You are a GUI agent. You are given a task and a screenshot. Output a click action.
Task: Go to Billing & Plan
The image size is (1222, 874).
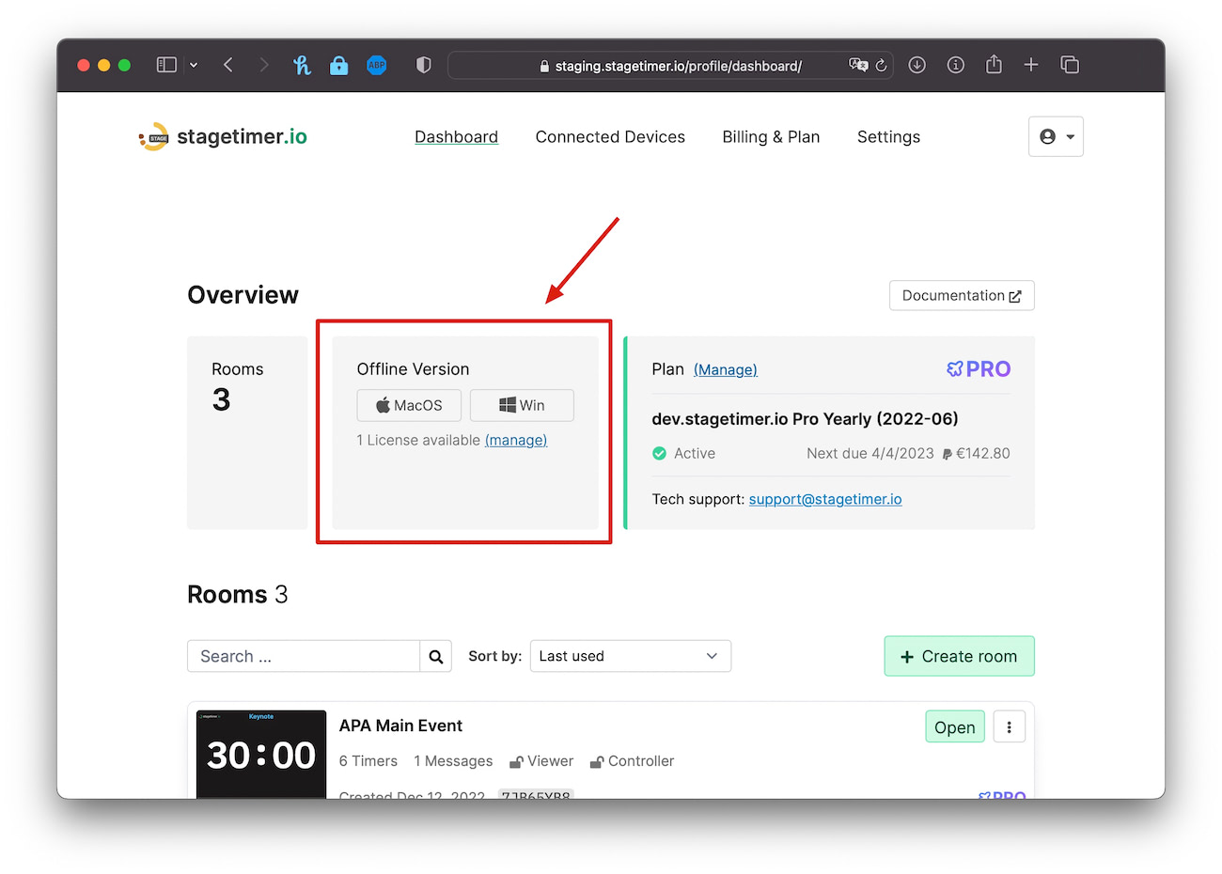[x=771, y=136]
